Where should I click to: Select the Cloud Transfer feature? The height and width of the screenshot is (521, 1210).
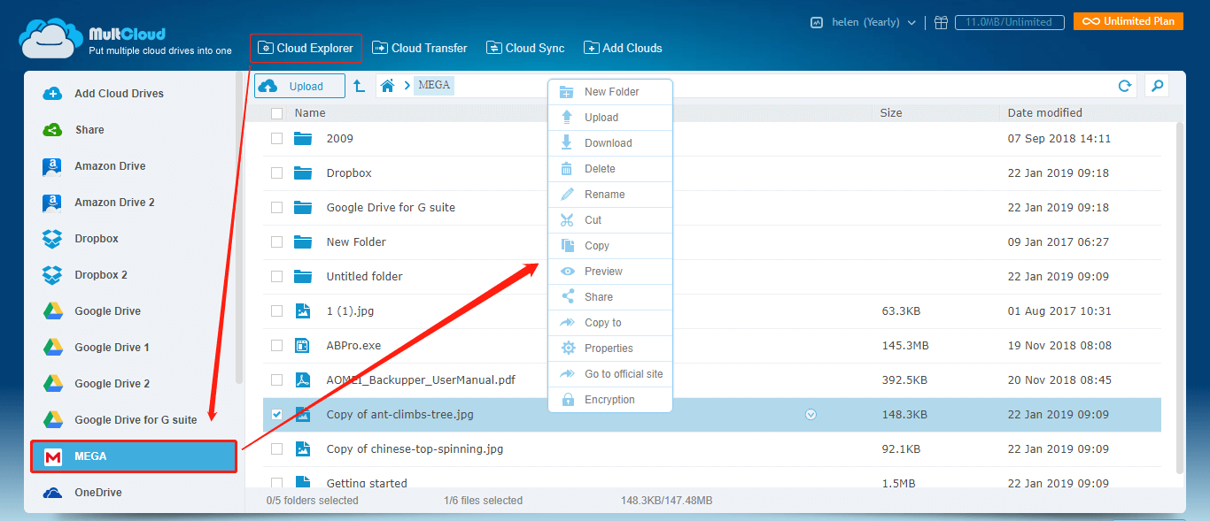(419, 48)
